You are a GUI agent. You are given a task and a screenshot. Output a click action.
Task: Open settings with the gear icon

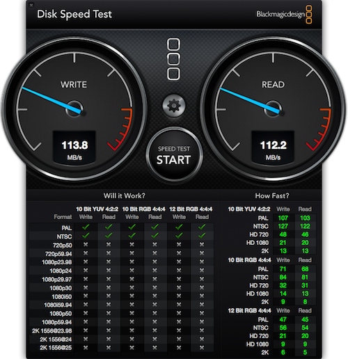pos(174,106)
